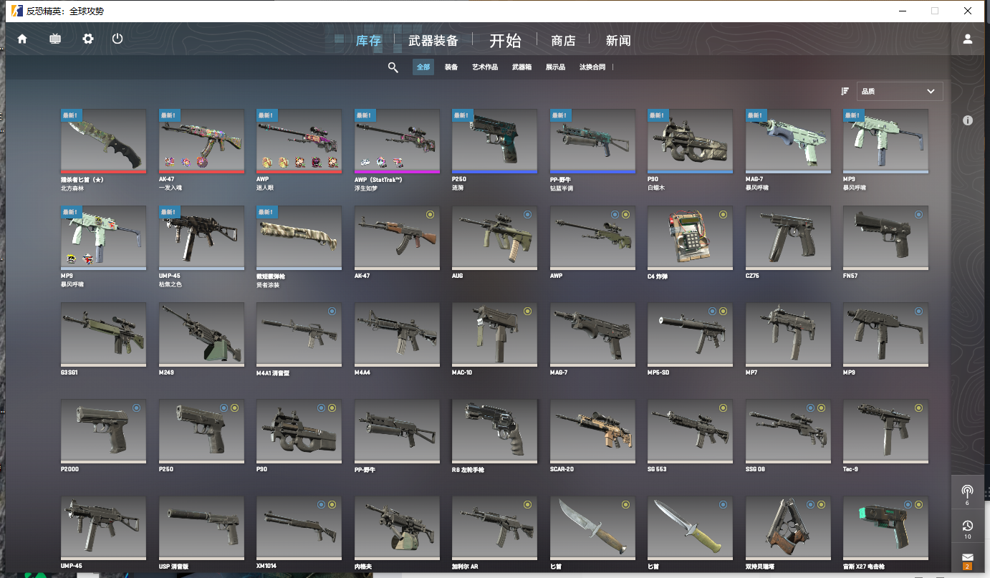
Task: Click the power quit icon
Action: (x=117, y=39)
